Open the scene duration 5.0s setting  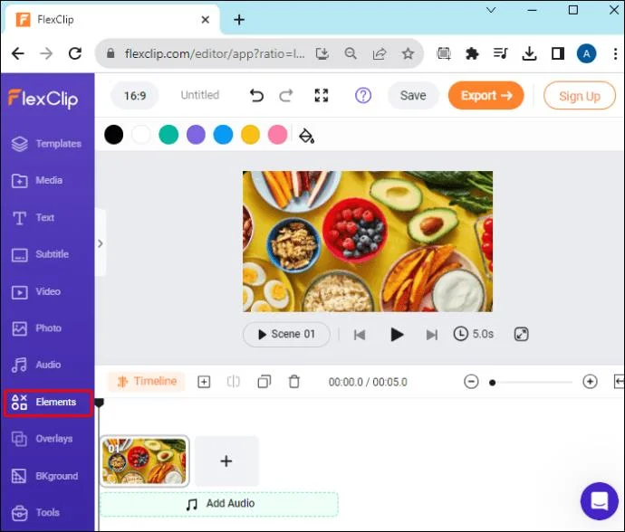474,334
